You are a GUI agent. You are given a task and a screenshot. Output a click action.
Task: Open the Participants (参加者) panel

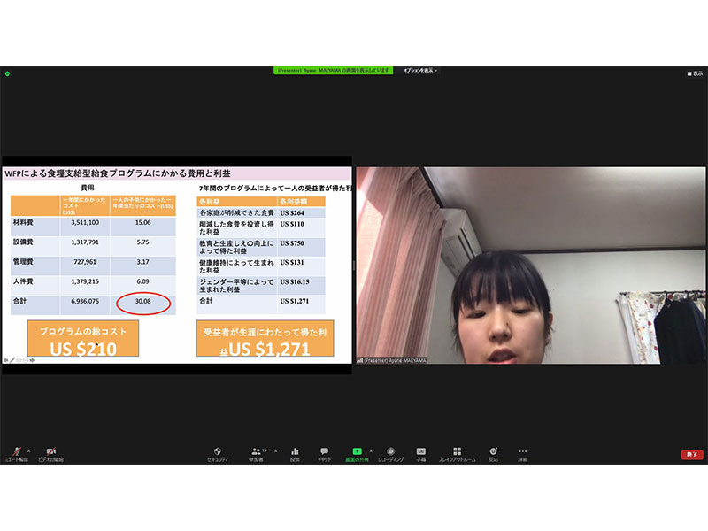pos(256,451)
